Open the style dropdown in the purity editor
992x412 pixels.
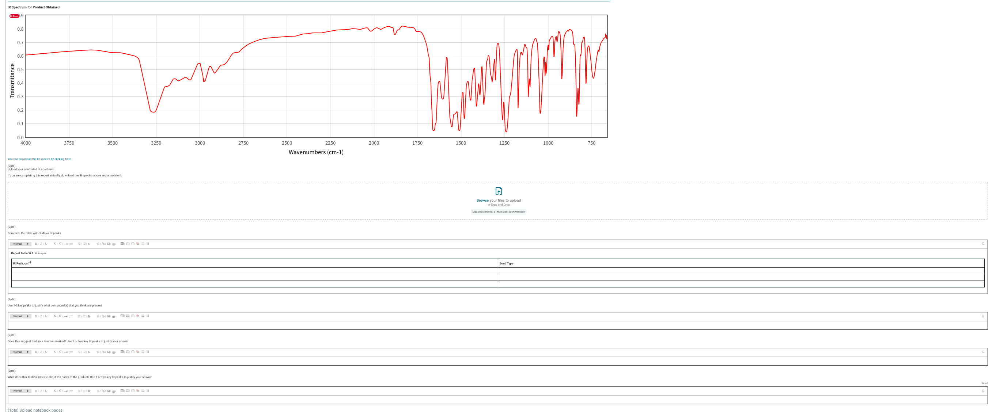20,390
